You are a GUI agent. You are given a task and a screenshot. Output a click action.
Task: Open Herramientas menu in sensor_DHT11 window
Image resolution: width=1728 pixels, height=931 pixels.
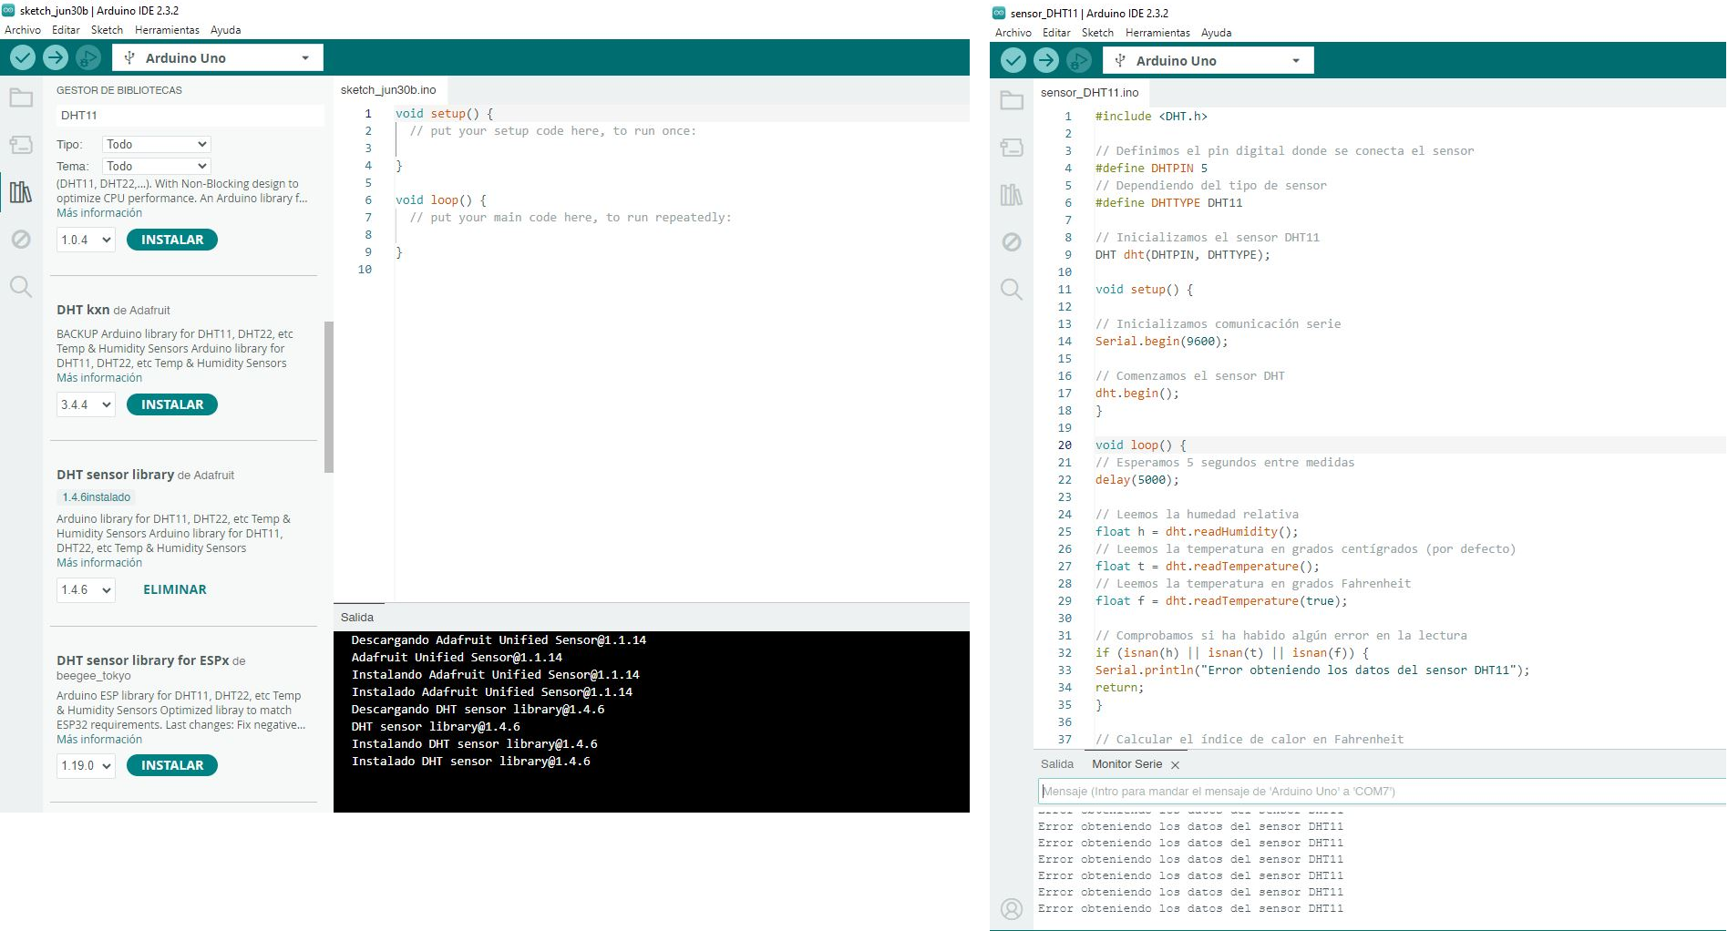[x=1157, y=33]
